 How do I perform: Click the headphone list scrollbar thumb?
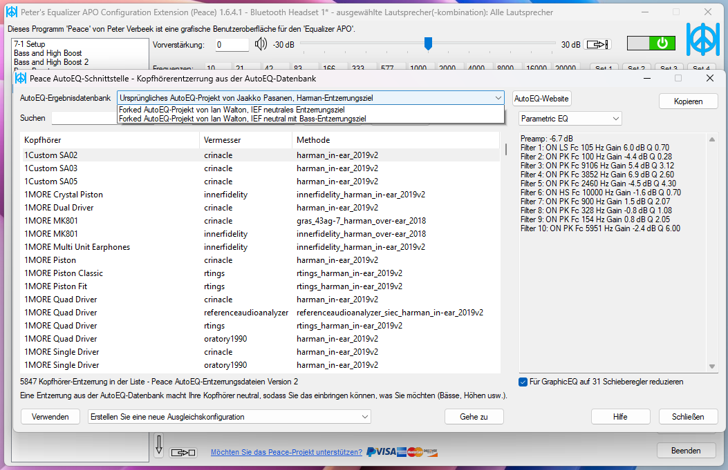pyautogui.click(x=505, y=149)
